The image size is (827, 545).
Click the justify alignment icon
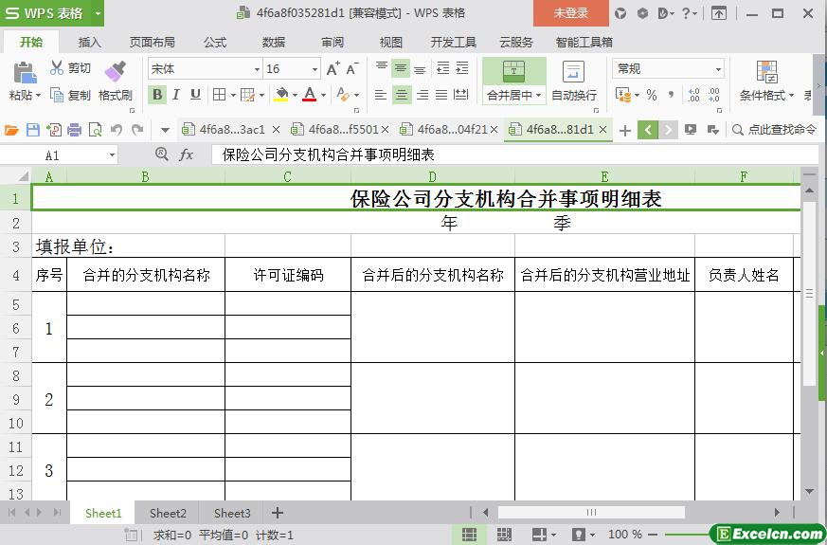[441, 95]
